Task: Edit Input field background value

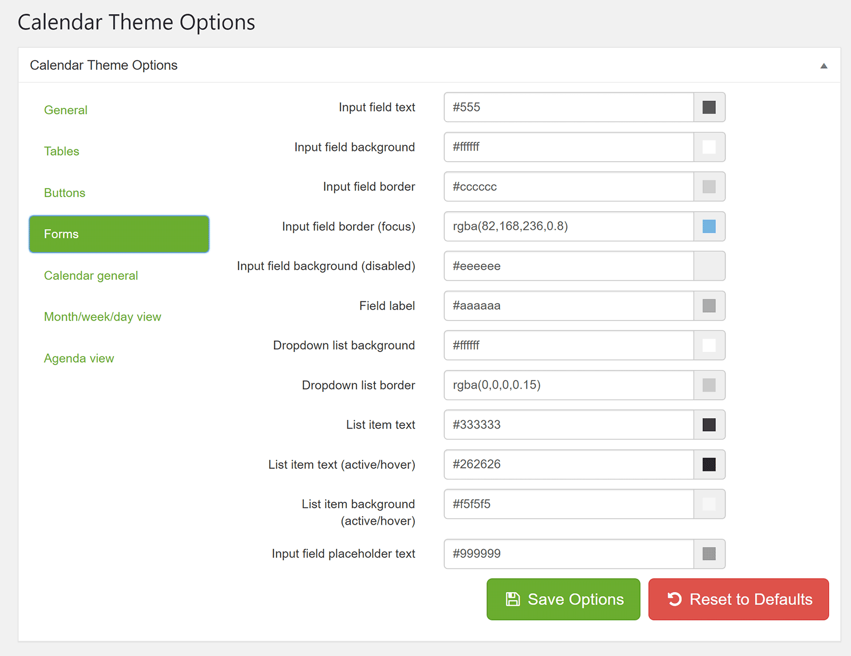Action: tap(569, 147)
